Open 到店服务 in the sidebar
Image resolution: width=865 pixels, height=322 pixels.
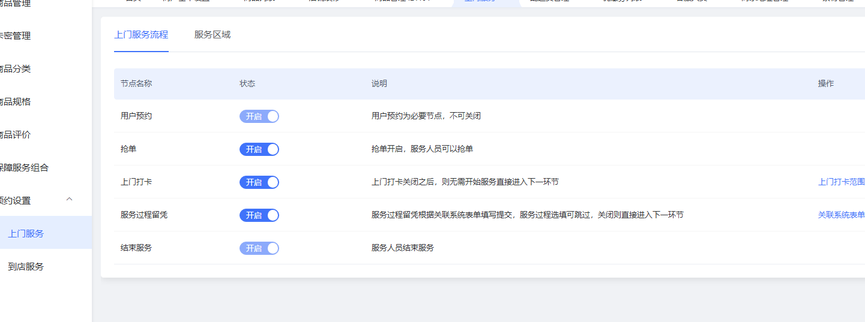(26, 267)
